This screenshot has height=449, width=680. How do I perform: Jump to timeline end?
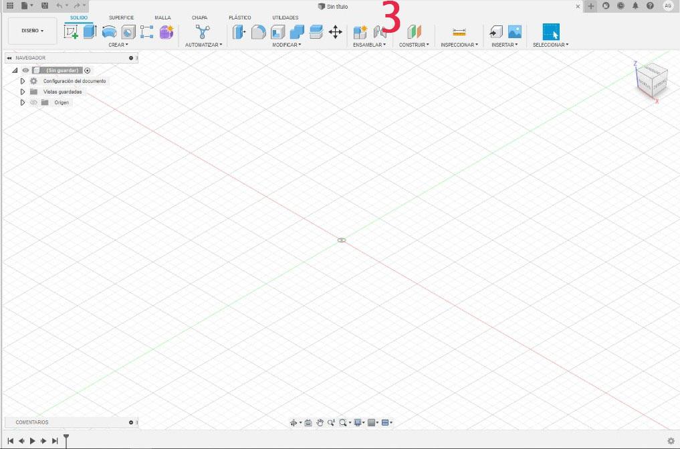55,441
